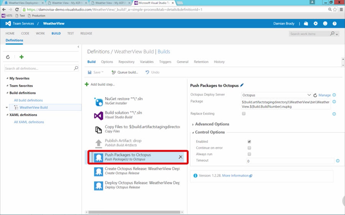Open the Builds link in header
Image resolution: width=345 pixels, height=215 pixels.
click(164, 52)
